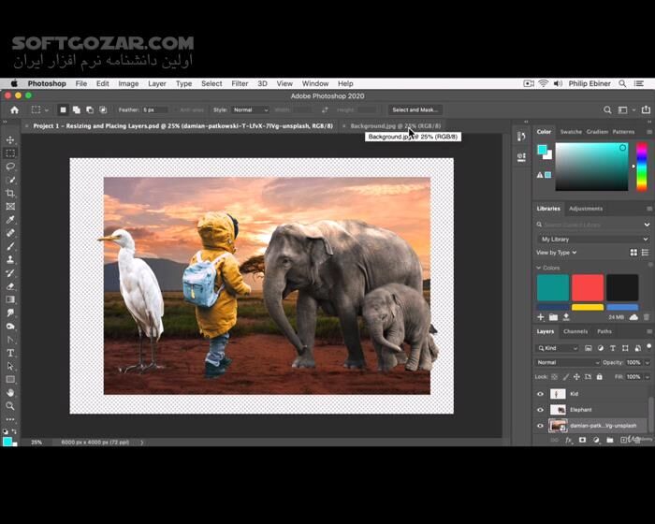Click the red color swatch in Libraries
Screen dimensions: 655x524
[x=588, y=287]
